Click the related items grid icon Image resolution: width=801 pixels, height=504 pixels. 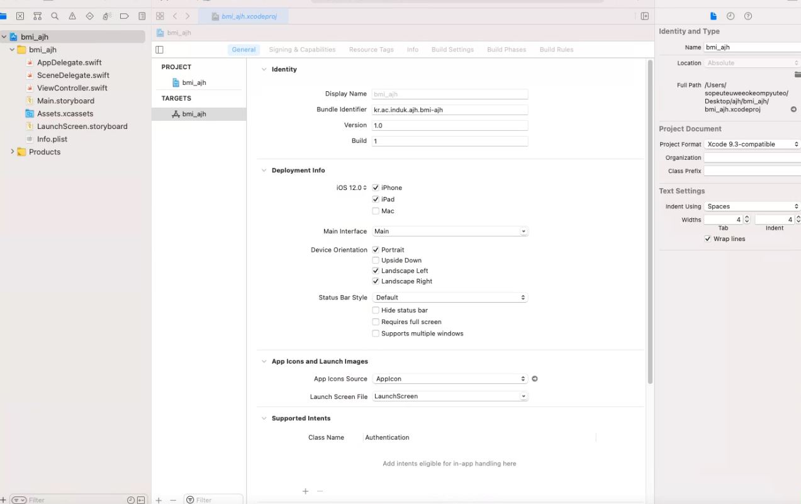coord(160,16)
